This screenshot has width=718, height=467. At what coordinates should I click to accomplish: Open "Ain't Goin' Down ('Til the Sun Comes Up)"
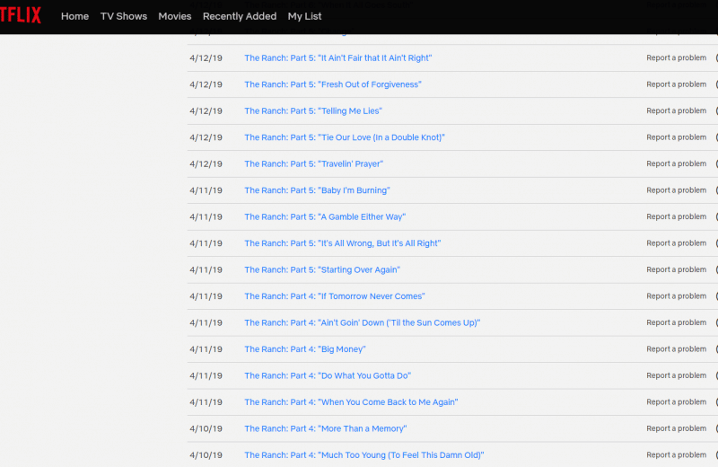click(x=363, y=323)
